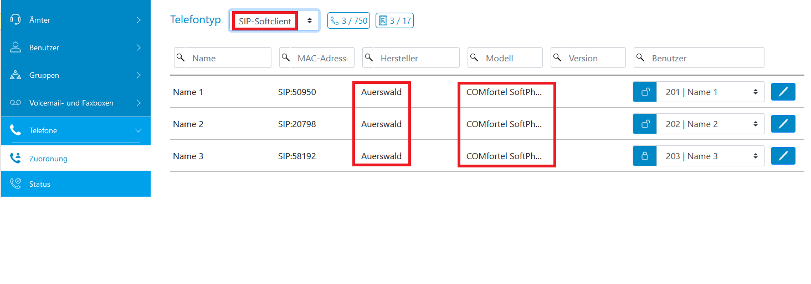The width and height of the screenshot is (811, 284).
Task: Click the phone count badge 3 / 750
Action: coord(348,21)
